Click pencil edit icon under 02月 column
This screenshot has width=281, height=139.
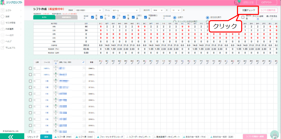click(x=107, y=63)
